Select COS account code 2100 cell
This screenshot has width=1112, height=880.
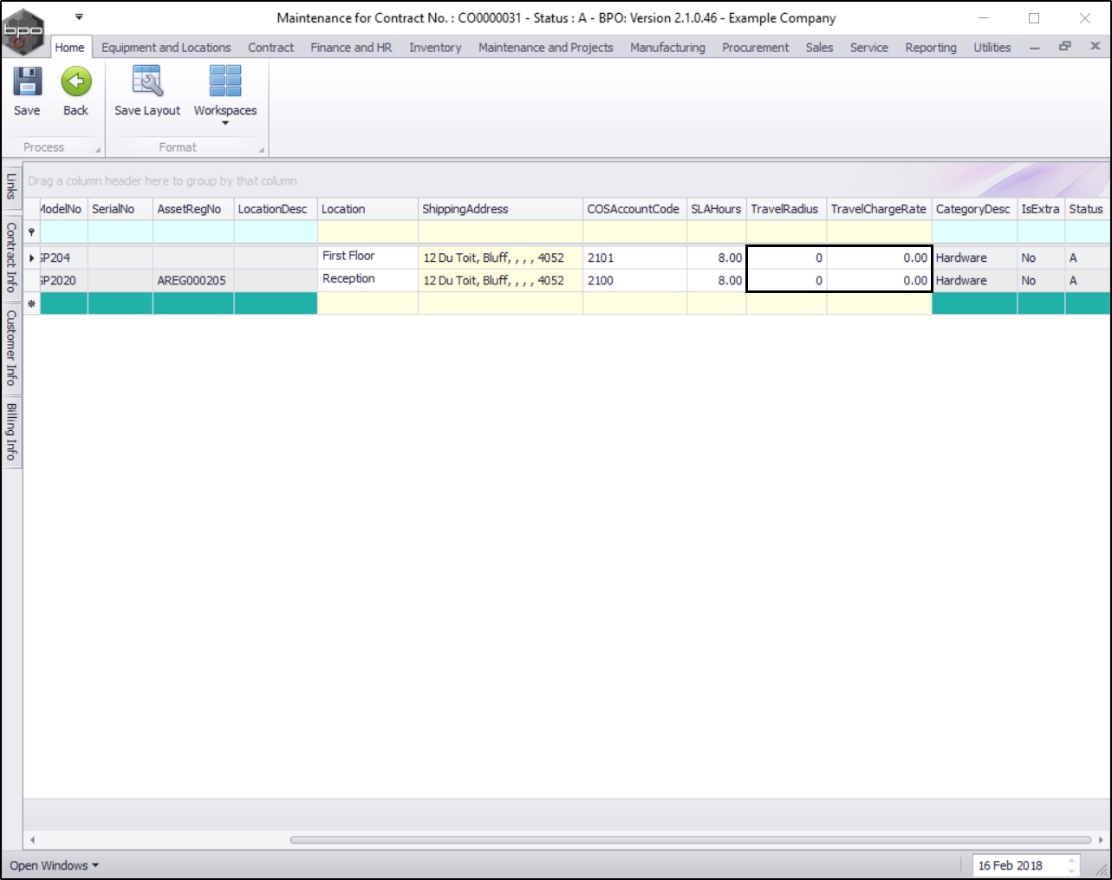634,280
